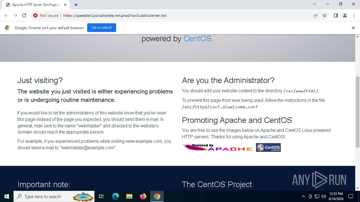Image resolution: width=360 pixels, height=202 pixels.
Task: Open the Chrome profile avatar
Action: click(x=345, y=15)
